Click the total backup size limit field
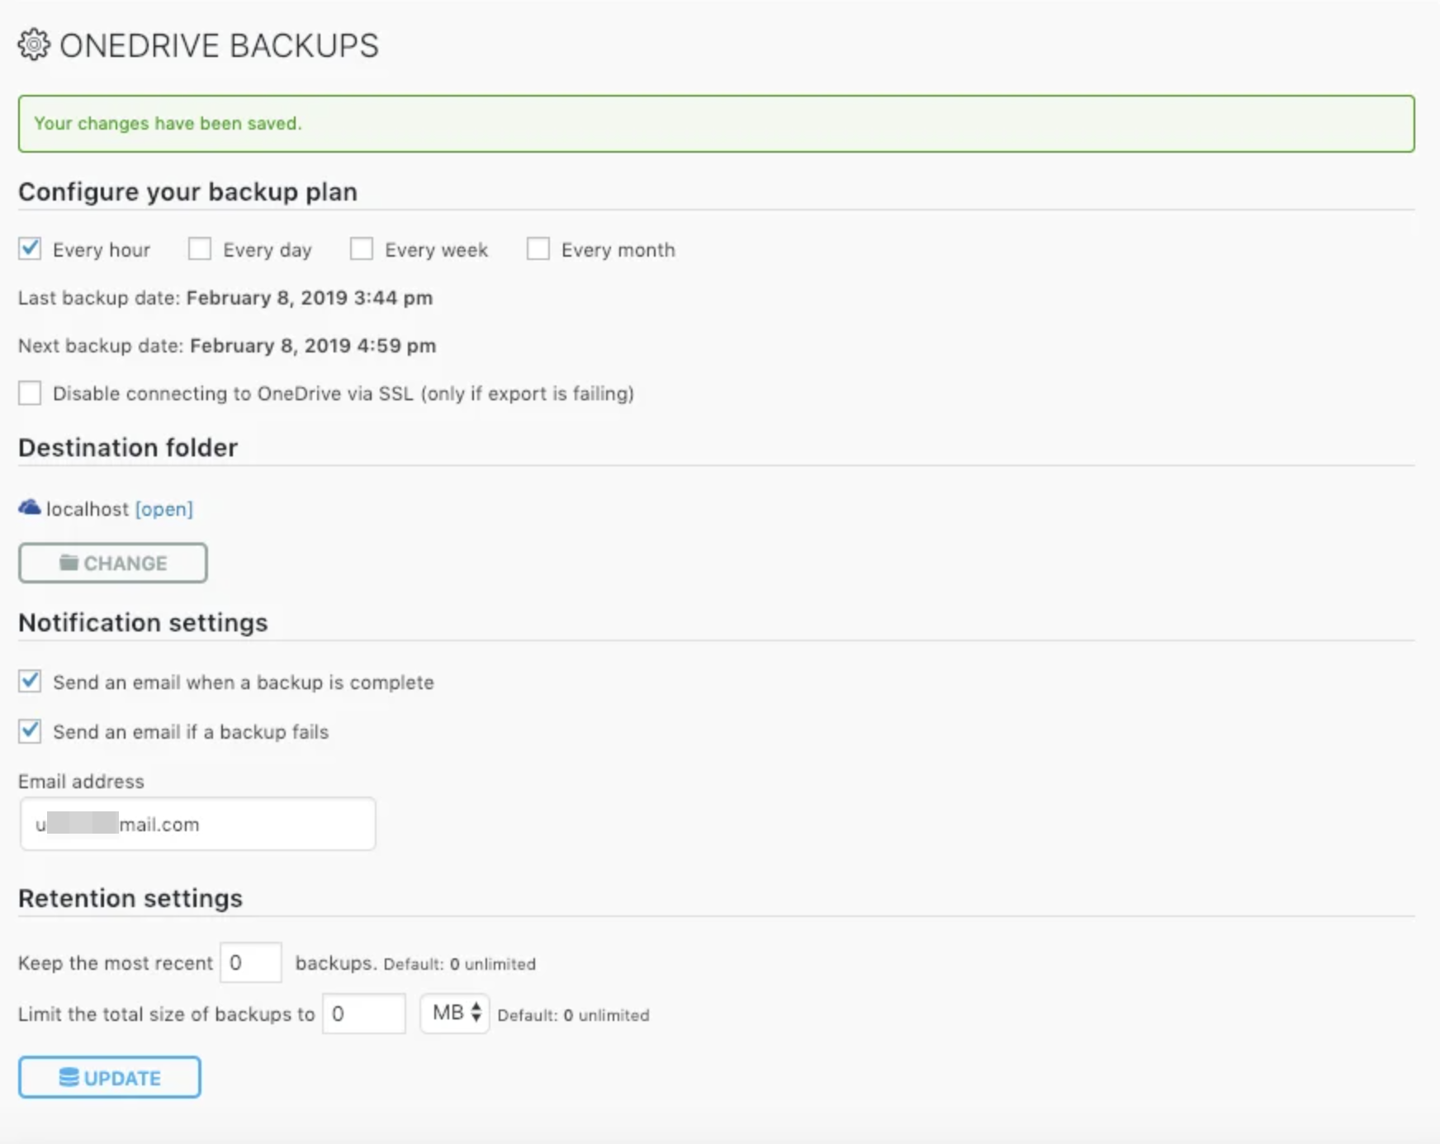 click(364, 1014)
